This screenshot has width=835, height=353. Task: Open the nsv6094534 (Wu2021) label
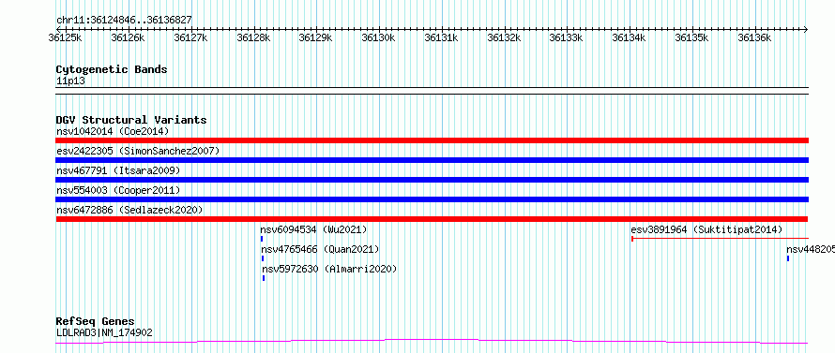[x=313, y=229]
